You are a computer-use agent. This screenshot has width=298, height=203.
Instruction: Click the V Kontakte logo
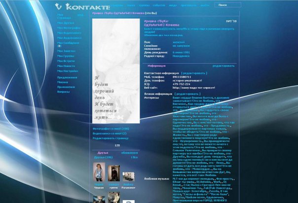[x=82, y=7]
